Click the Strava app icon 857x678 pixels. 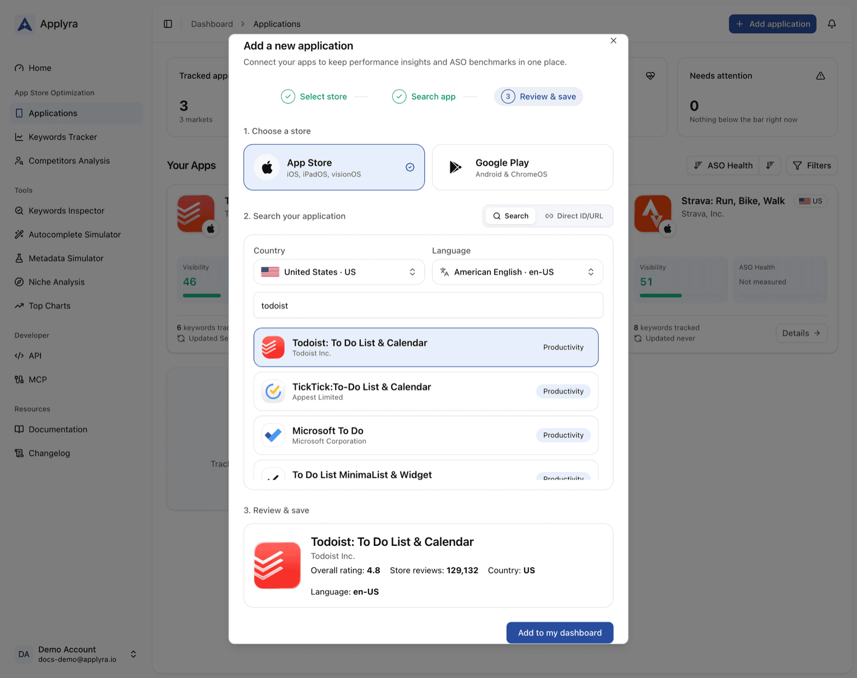pos(653,214)
